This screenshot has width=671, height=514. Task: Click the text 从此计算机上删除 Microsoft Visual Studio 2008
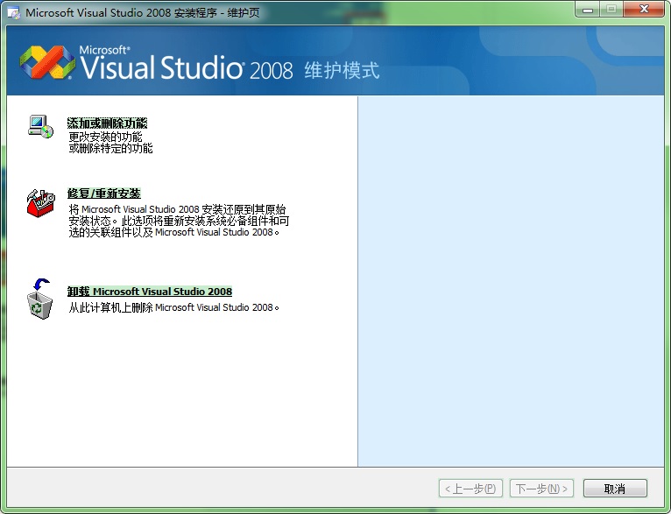(173, 307)
